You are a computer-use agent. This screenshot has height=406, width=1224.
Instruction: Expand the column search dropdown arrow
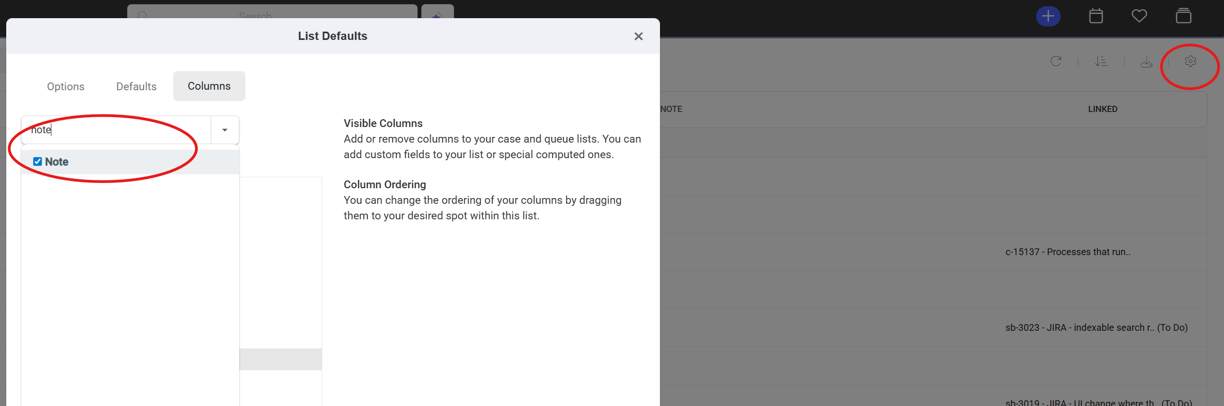225,130
